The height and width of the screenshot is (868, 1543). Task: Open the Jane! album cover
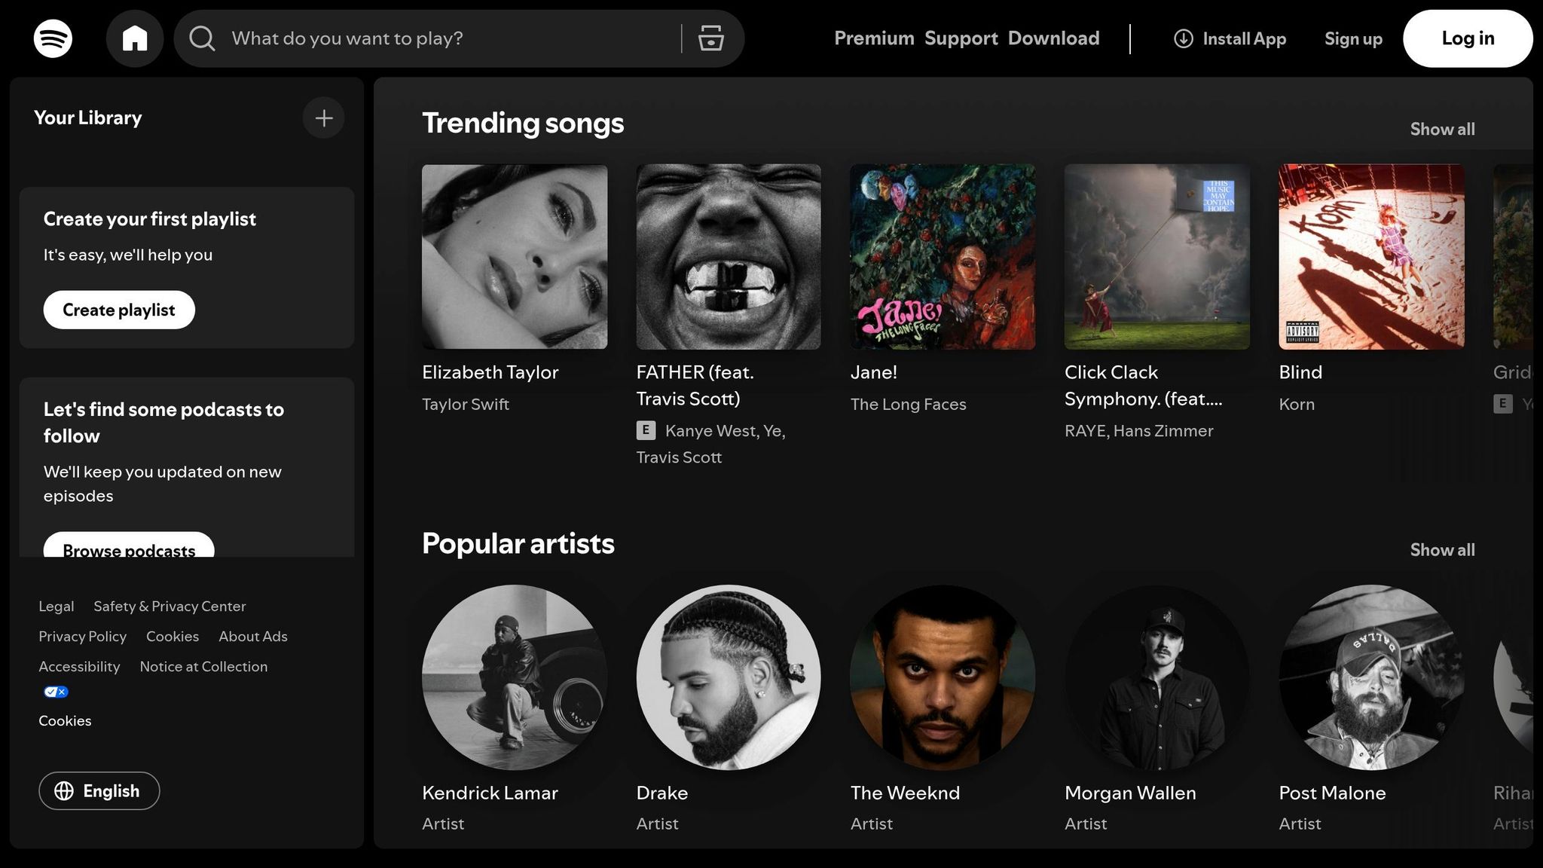point(943,257)
